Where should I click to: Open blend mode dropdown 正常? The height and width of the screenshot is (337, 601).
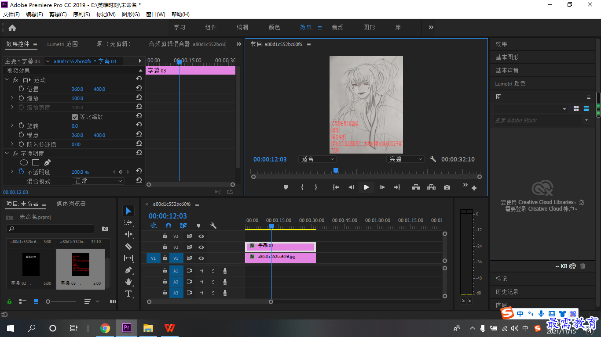pos(98,181)
